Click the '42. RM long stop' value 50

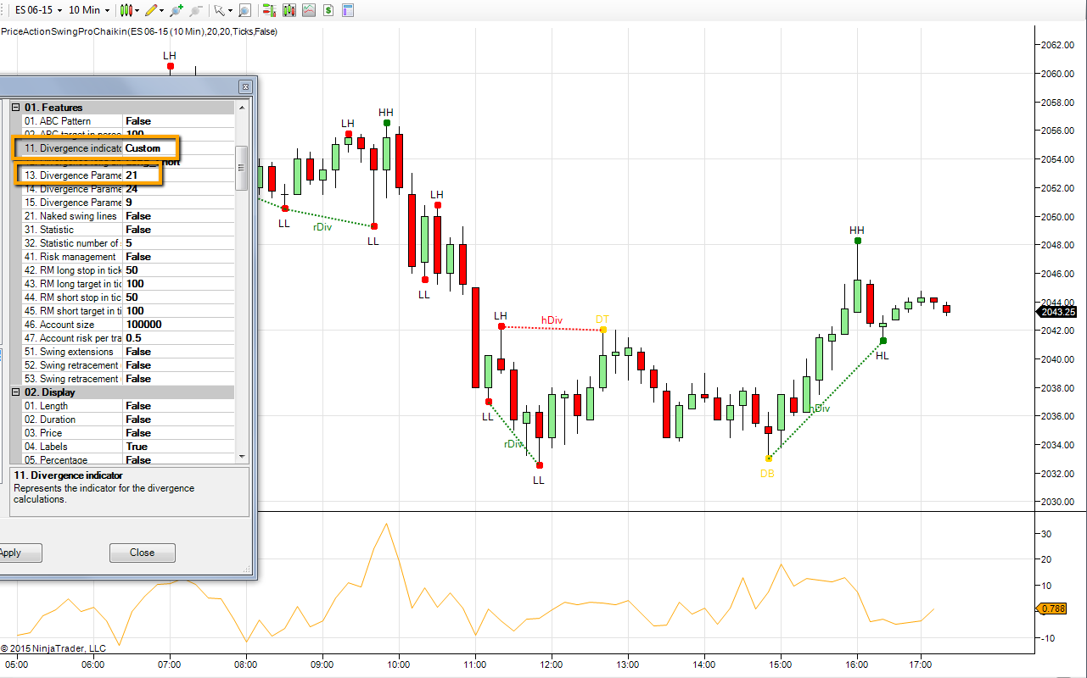[132, 270]
